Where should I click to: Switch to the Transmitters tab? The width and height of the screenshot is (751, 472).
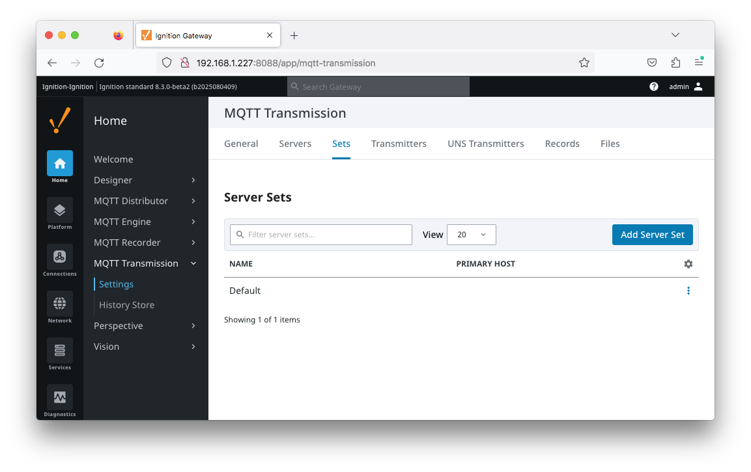click(399, 144)
